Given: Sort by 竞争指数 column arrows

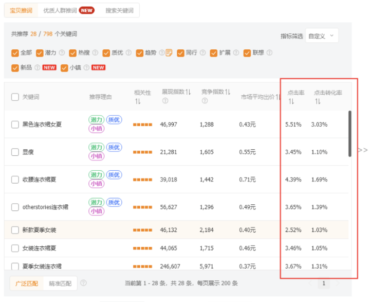Looking at the screenshot, I should 228,92.
